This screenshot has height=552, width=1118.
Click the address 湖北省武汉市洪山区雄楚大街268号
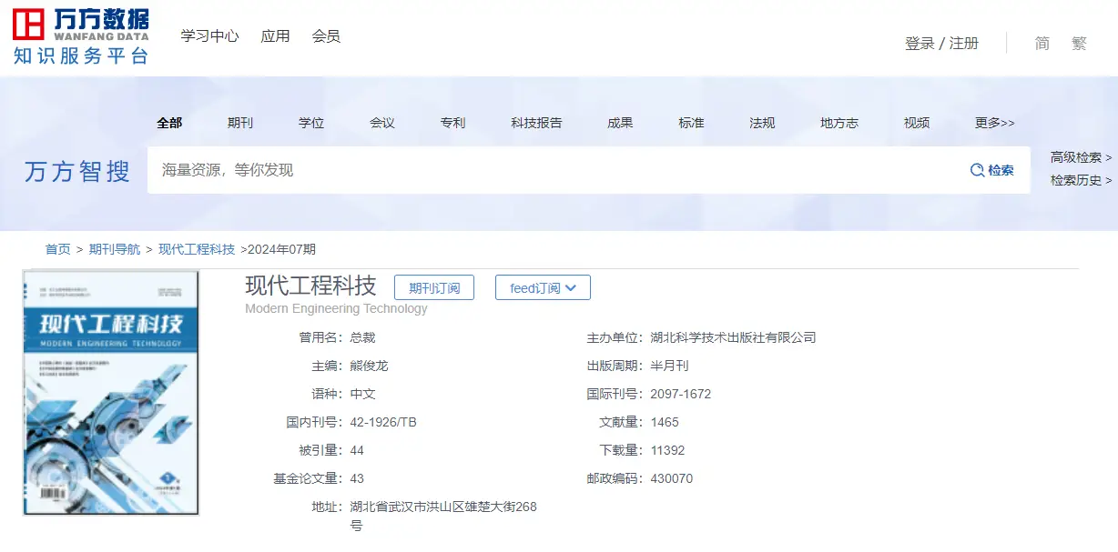coord(443,516)
